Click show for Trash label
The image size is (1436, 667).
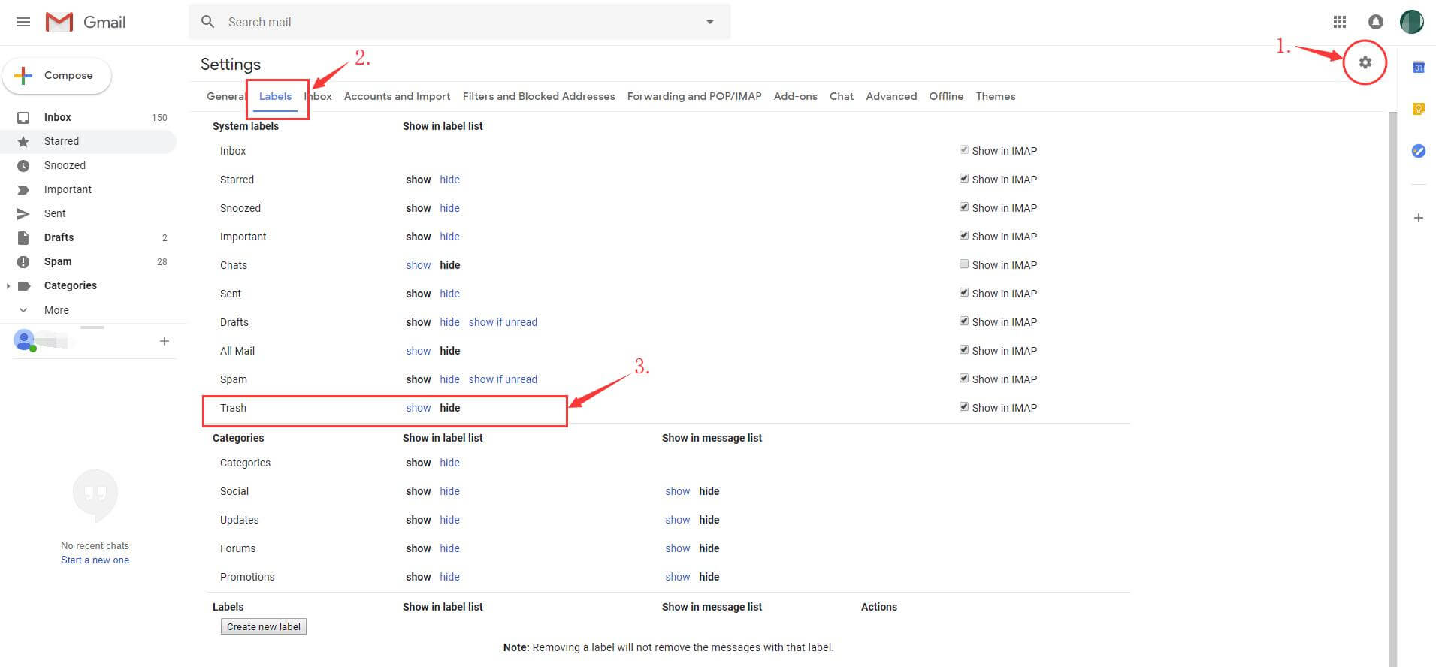419,408
